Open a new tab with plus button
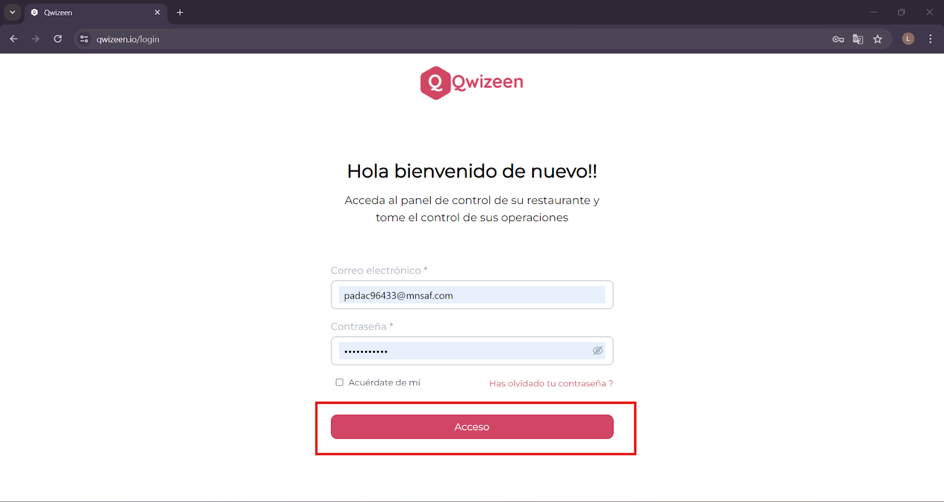 click(180, 12)
